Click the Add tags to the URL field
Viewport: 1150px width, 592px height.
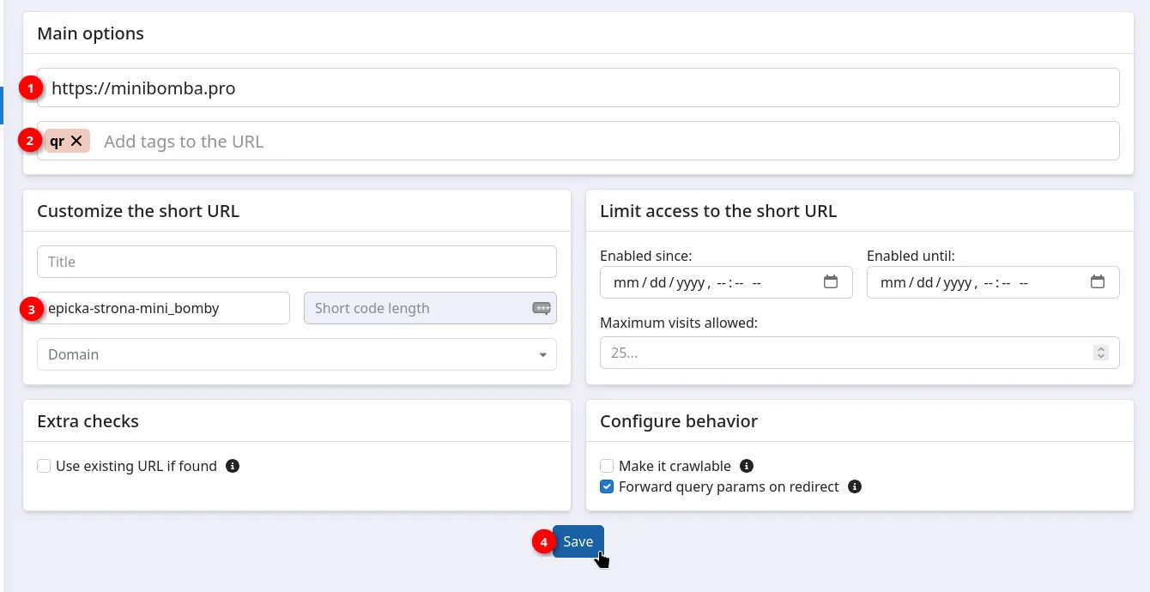[x=601, y=142]
